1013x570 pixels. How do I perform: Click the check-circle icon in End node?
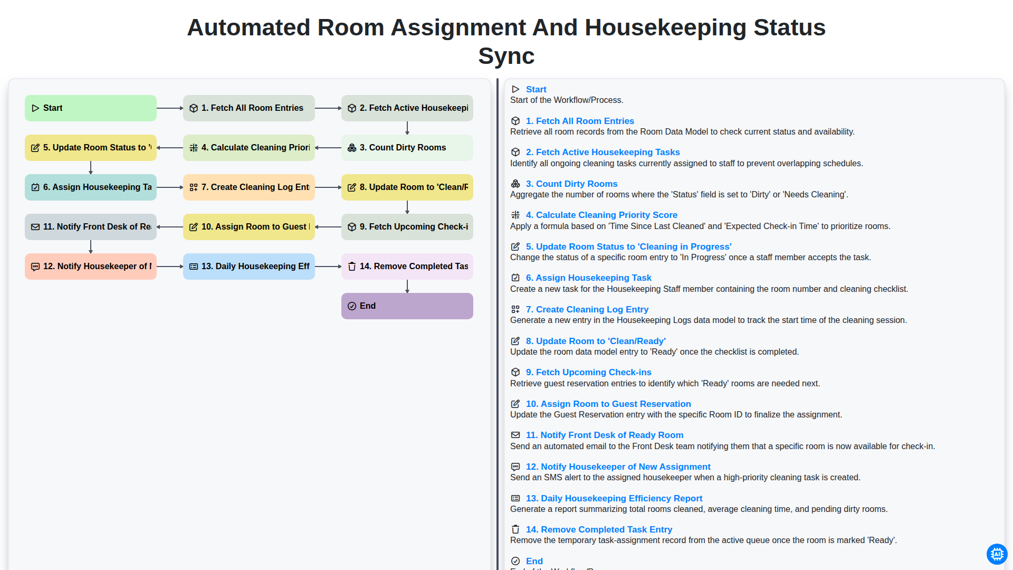point(352,306)
